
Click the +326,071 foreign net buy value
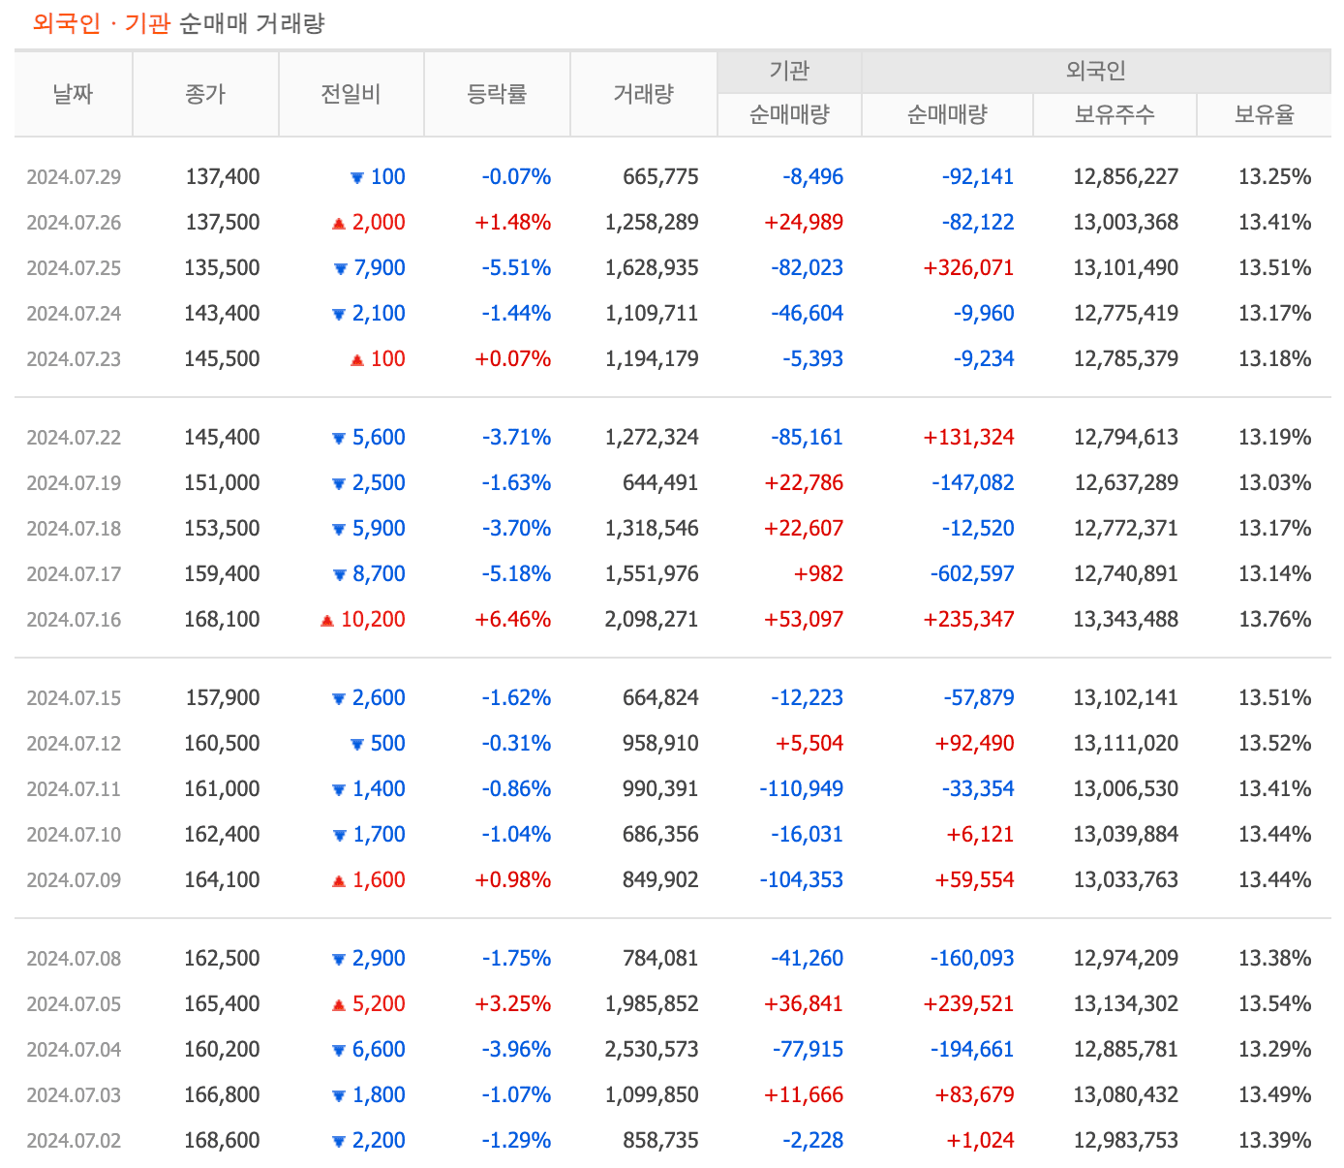pos(968,267)
